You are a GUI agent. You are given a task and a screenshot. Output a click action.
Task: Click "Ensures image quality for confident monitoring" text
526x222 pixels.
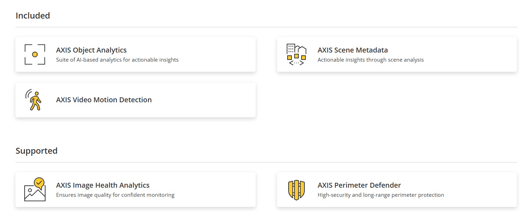pyautogui.click(x=115, y=195)
